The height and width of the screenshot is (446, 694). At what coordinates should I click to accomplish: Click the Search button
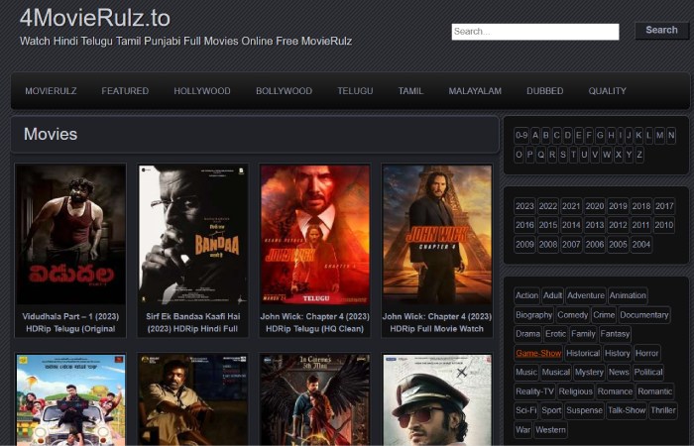[x=661, y=30]
